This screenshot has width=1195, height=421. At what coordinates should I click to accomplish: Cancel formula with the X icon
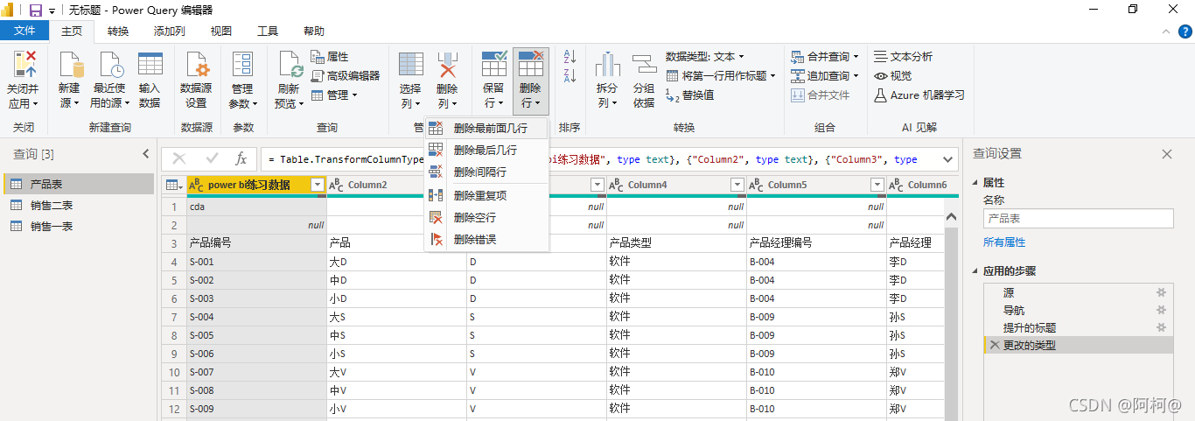(179, 159)
